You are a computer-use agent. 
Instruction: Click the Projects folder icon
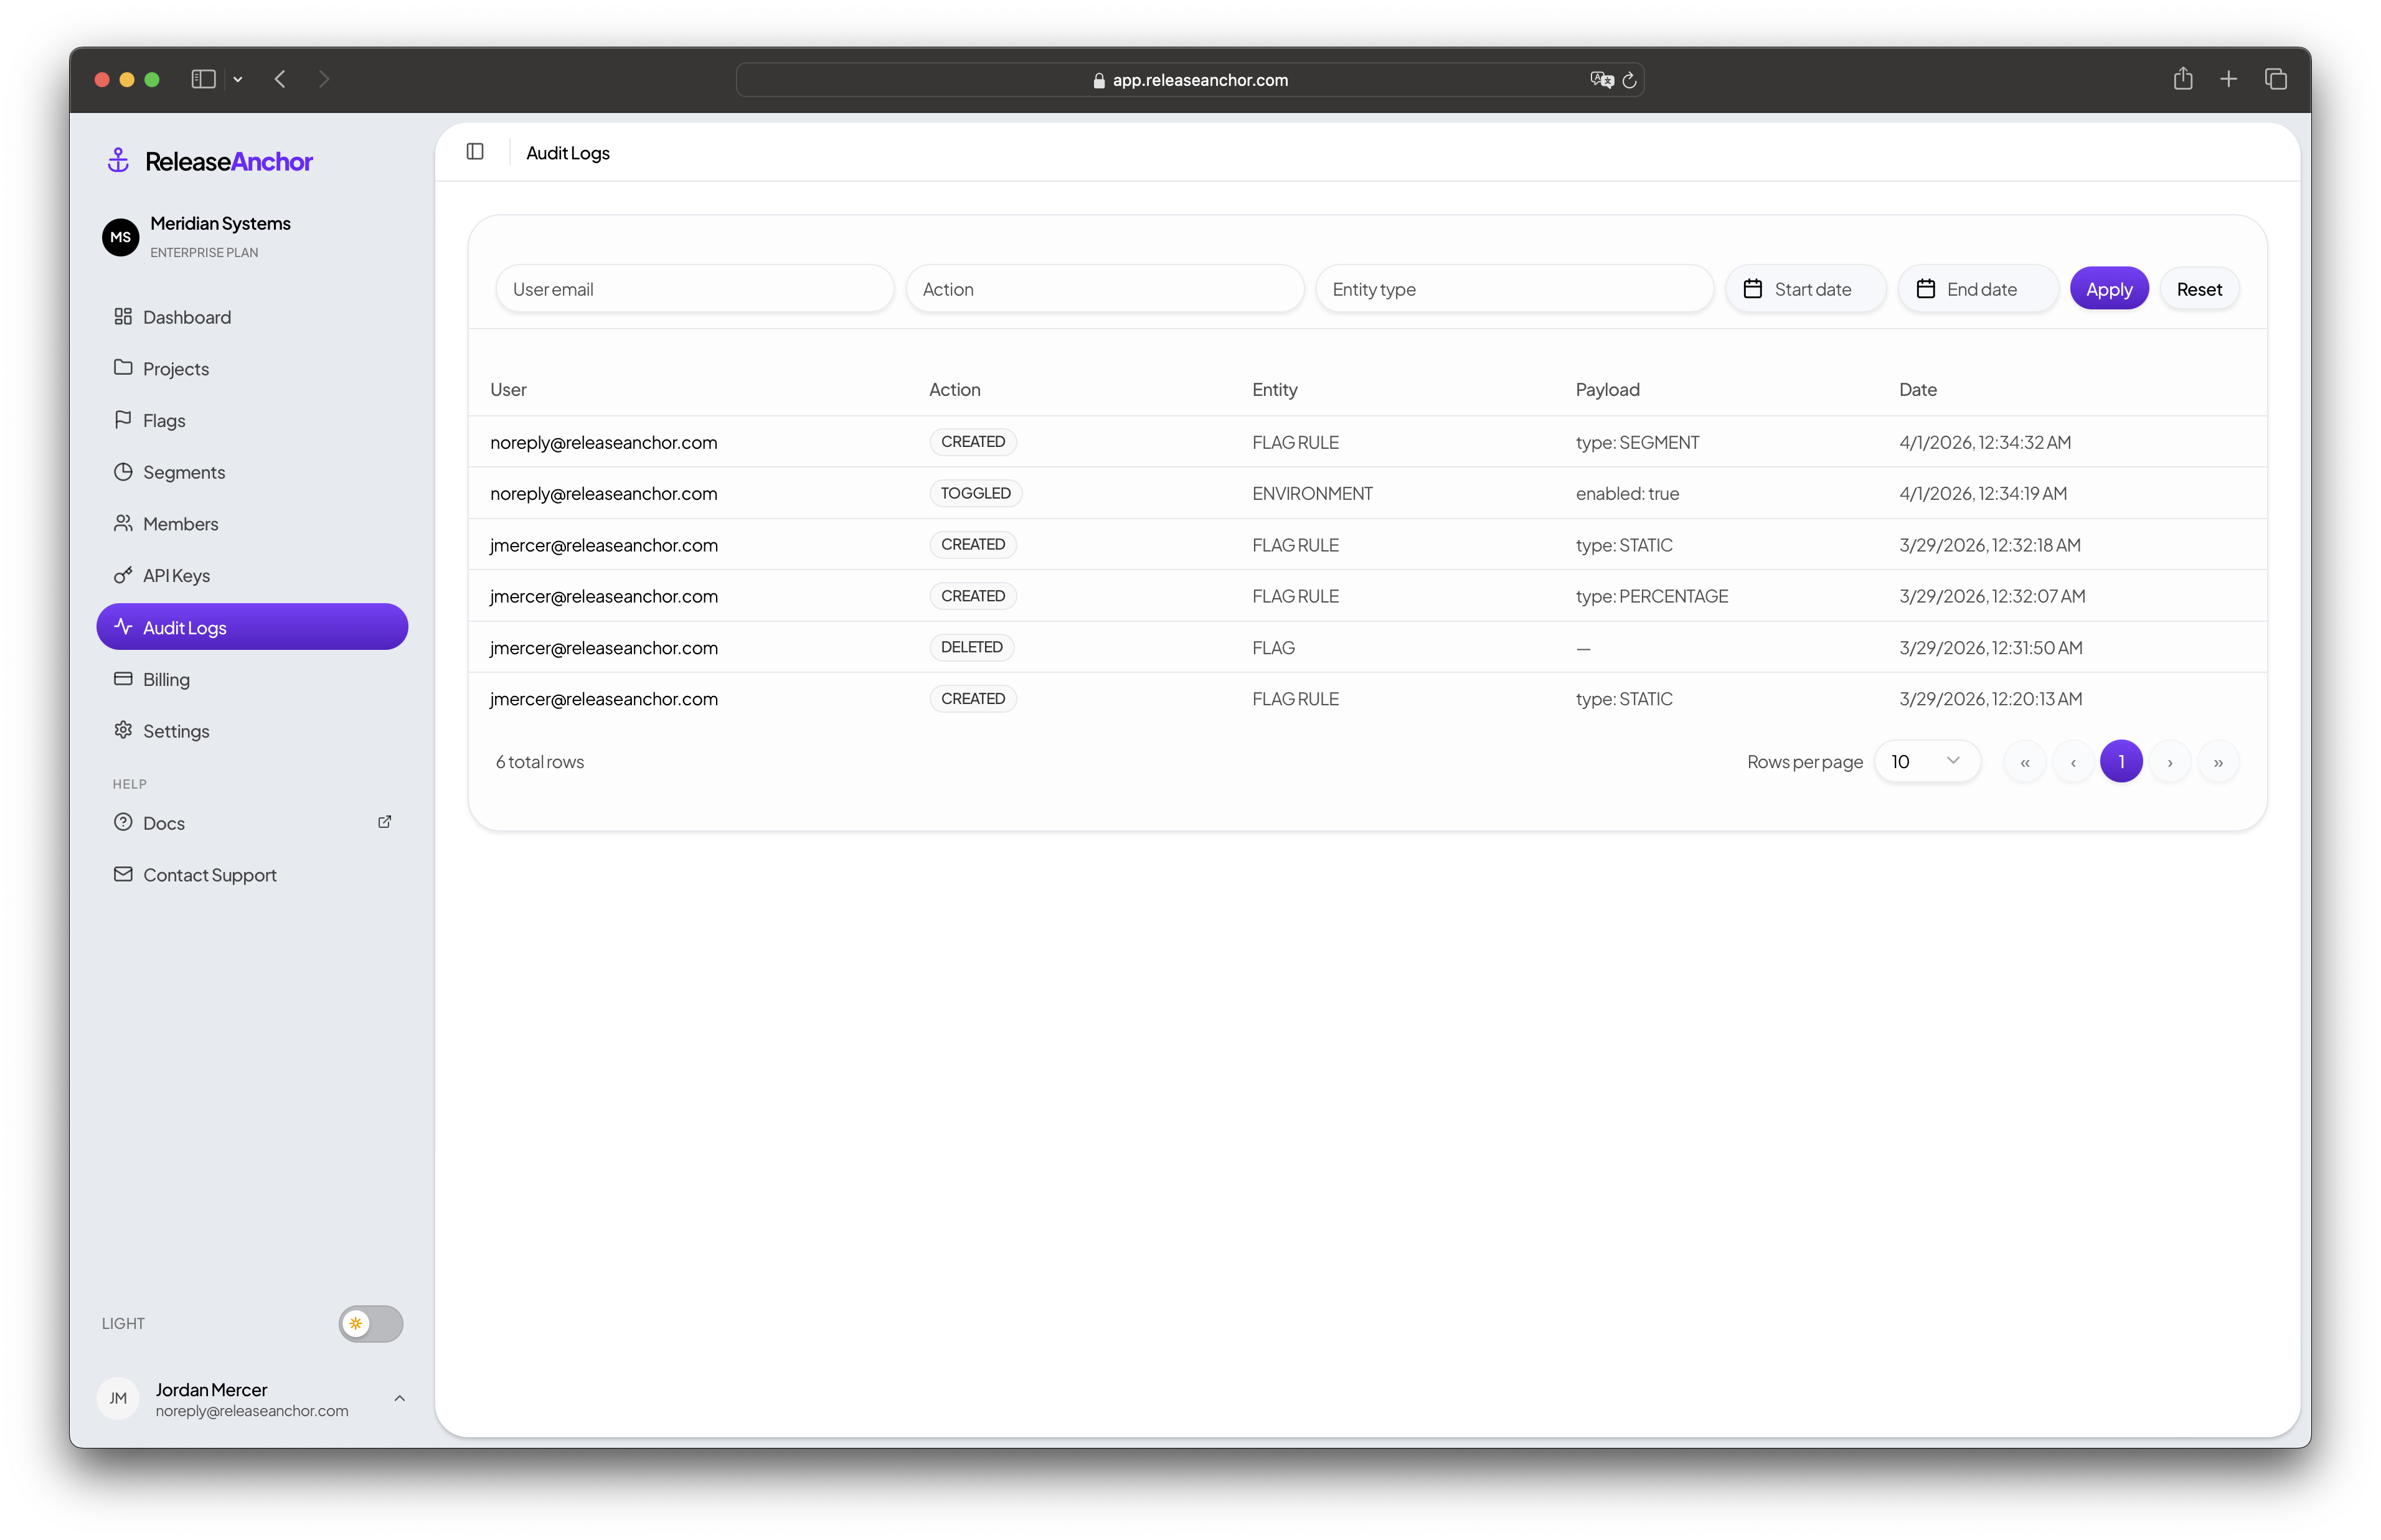[x=123, y=367]
